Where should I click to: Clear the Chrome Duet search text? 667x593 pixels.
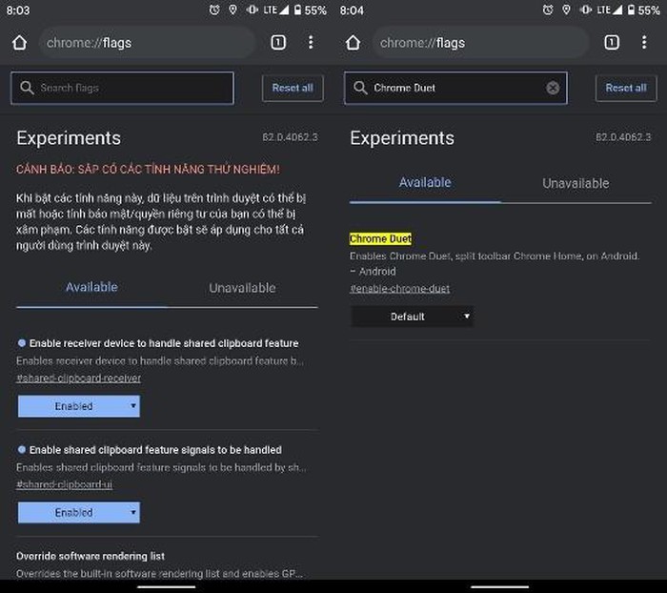[x=553, y=88]
